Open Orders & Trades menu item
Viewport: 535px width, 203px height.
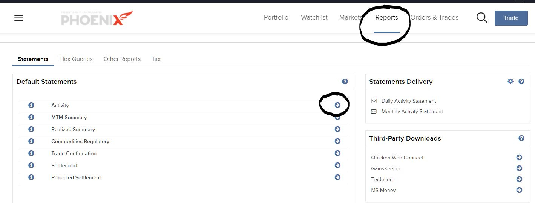coord(434,17)
